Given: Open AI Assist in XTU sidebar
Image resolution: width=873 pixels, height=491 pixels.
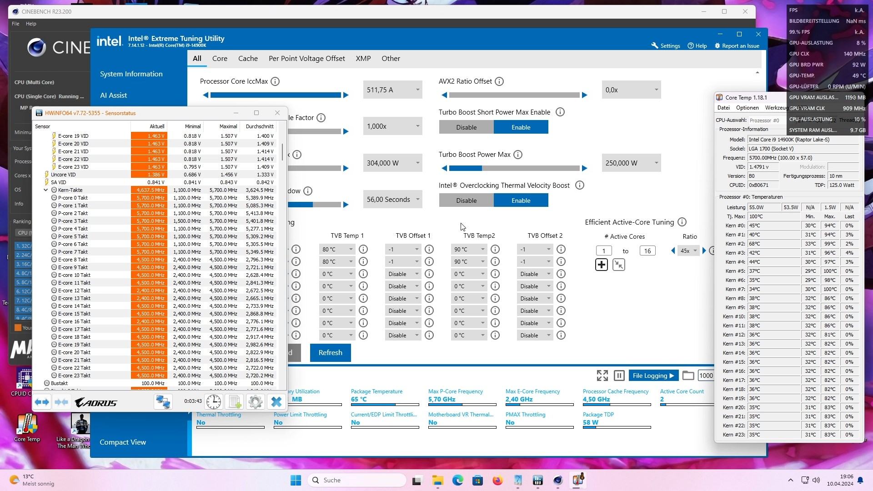Looking at the screenshot, I should 113,95.
